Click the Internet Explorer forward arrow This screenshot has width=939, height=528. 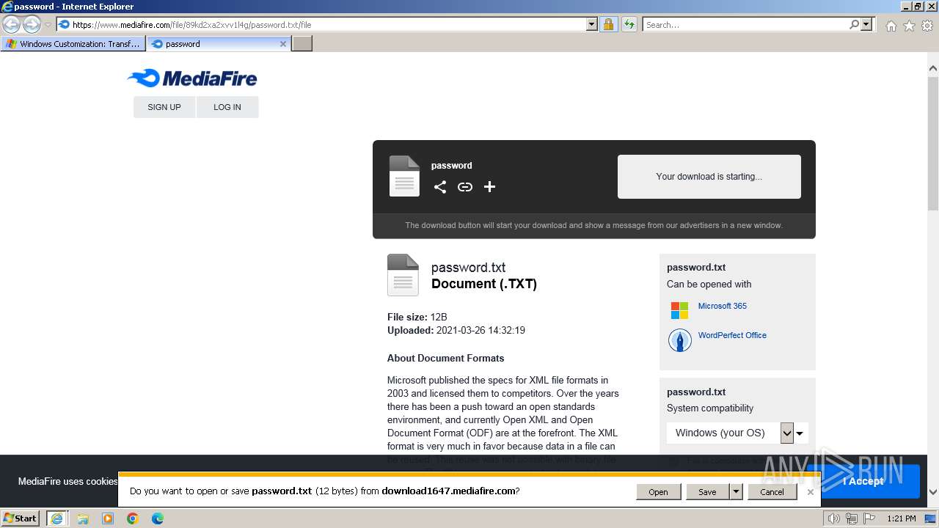[x=32, y=24]
